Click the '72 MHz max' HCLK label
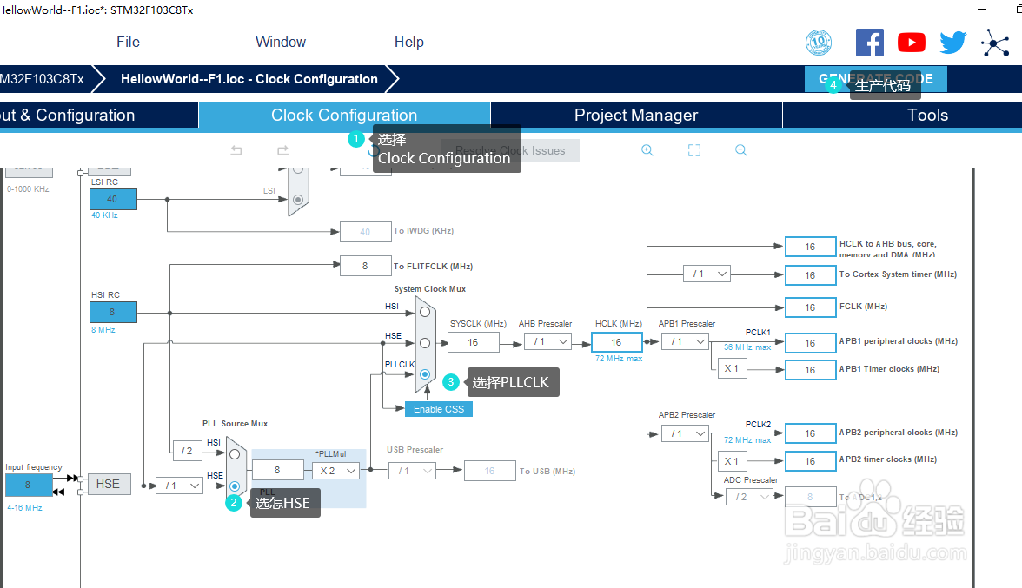 point(619,359)
